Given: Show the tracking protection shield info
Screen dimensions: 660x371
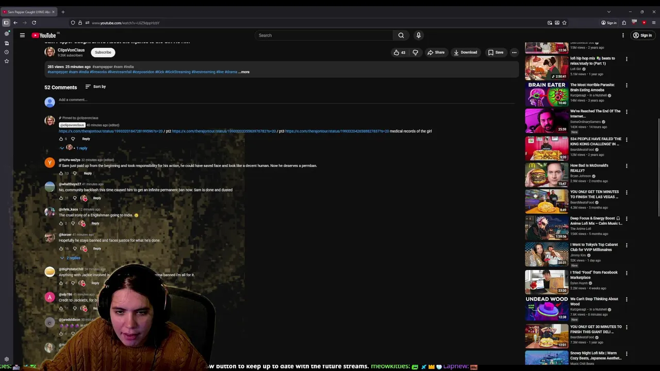Looking at the screenshot, I should coord(73,23).
